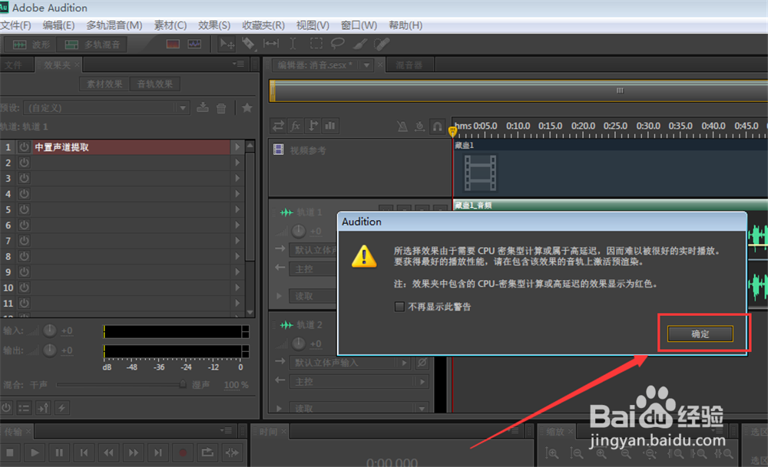Select the Marquee Selection tool
Viewport: 768px width, 467px height.
[x=316, y=44]
